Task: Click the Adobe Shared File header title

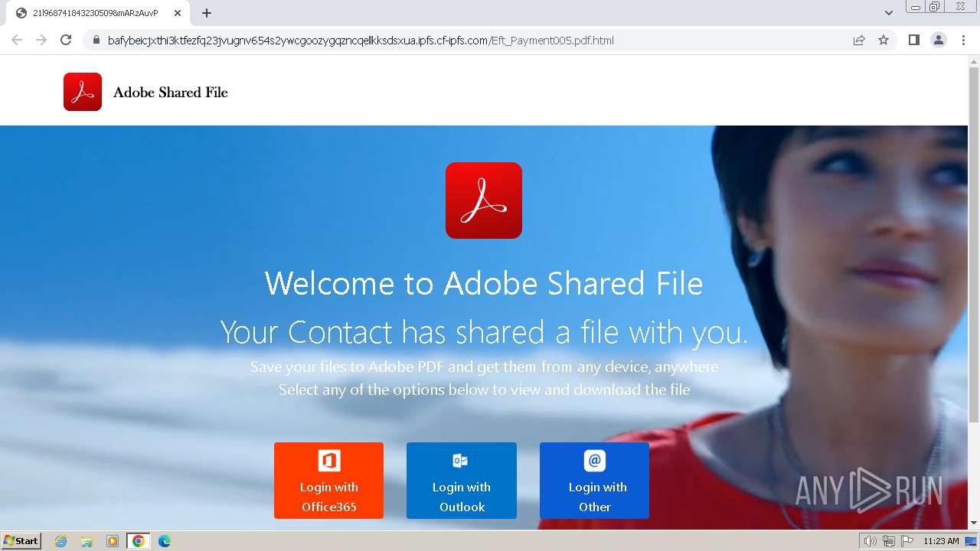Action: click(x=171, y=93)
